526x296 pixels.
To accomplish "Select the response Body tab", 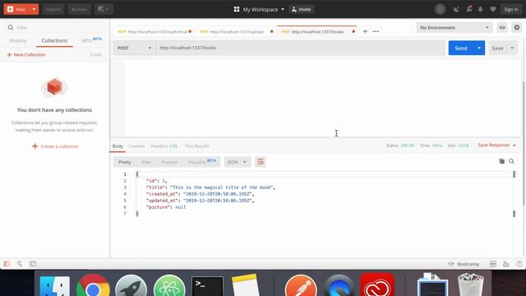I will coord(118,146).
